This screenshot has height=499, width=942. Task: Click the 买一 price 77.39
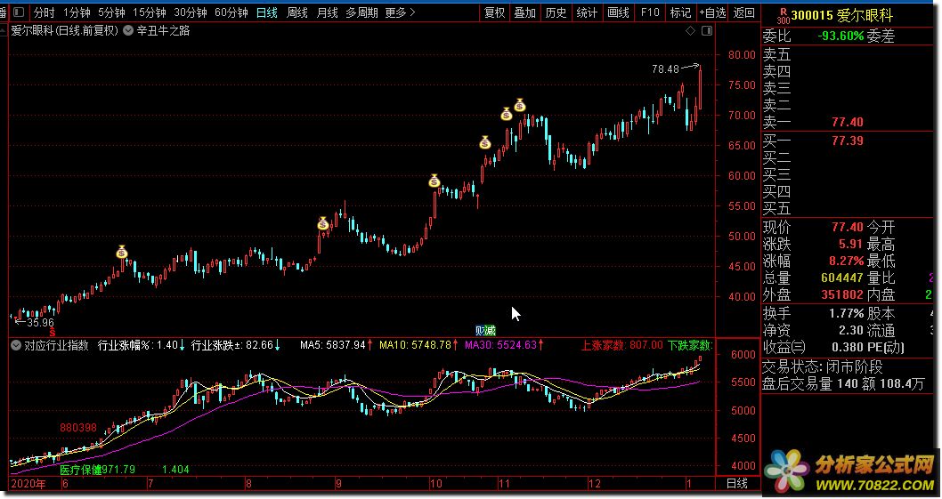pyautogui.click(x=847, y=141)
